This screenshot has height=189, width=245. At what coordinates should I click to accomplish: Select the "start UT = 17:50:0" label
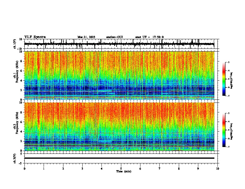pos(149,37)
